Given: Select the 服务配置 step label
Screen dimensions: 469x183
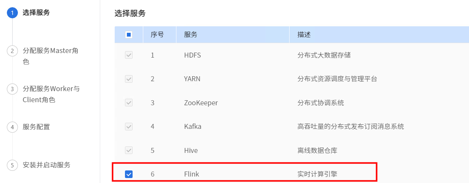Looking at the screenshot, I should point(36,127).
